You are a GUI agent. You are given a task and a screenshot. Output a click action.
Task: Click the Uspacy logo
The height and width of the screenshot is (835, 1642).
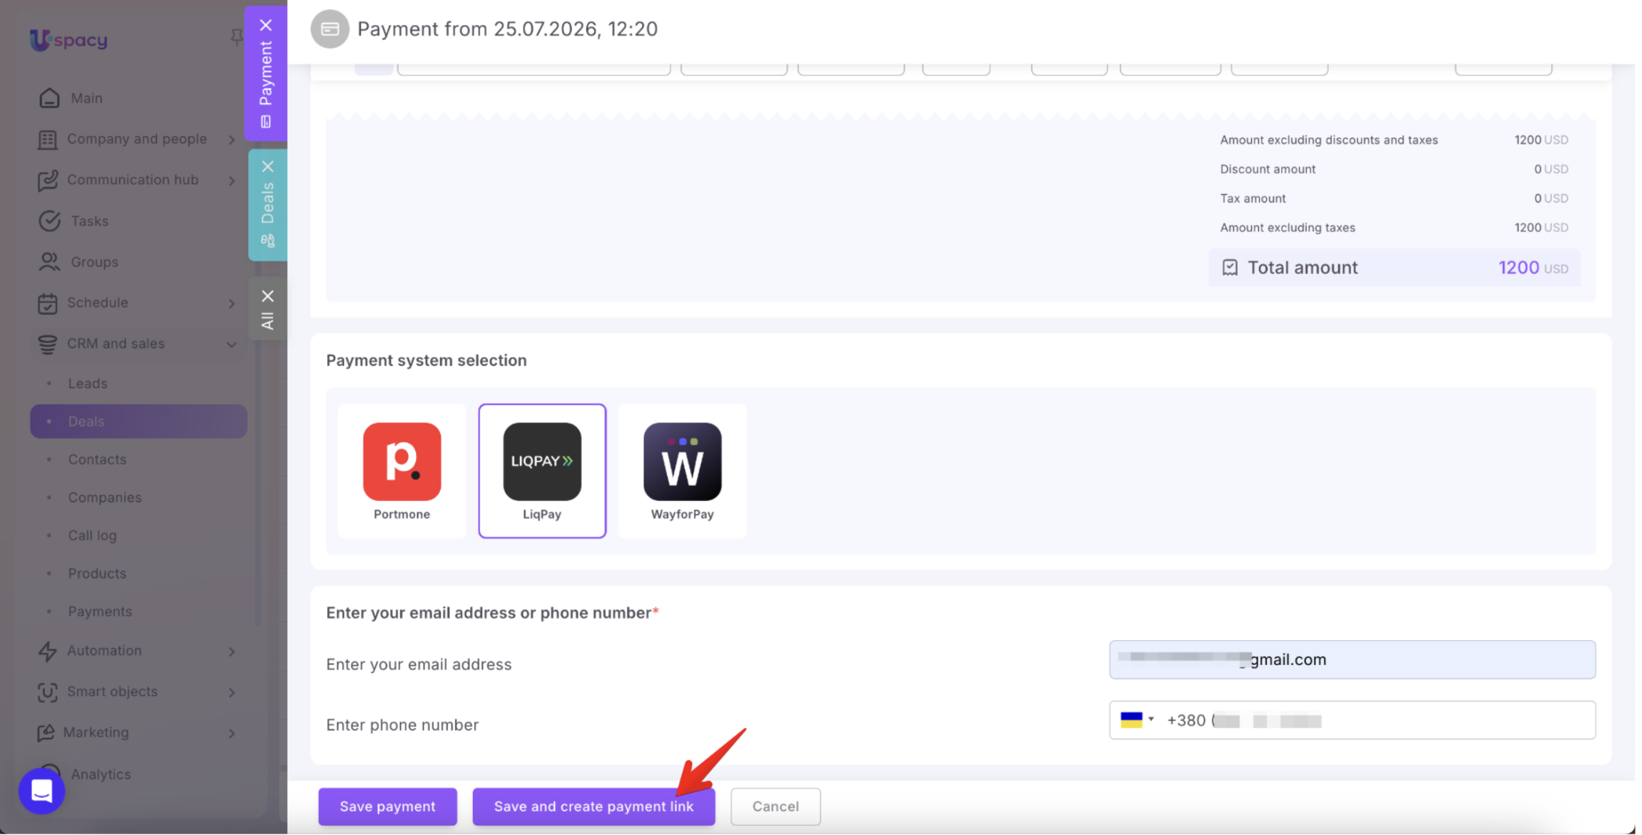click(68, 39)
